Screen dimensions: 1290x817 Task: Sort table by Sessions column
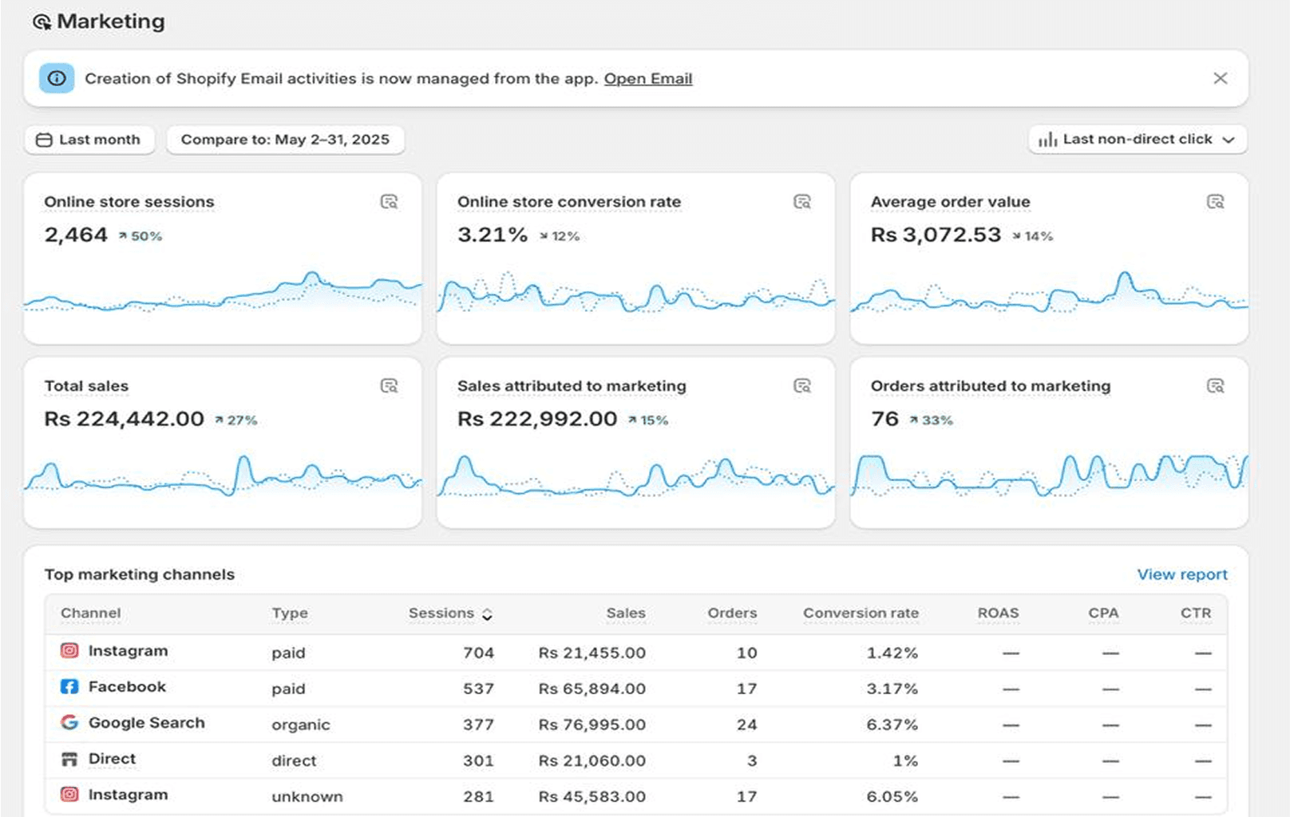click(450, 614)
